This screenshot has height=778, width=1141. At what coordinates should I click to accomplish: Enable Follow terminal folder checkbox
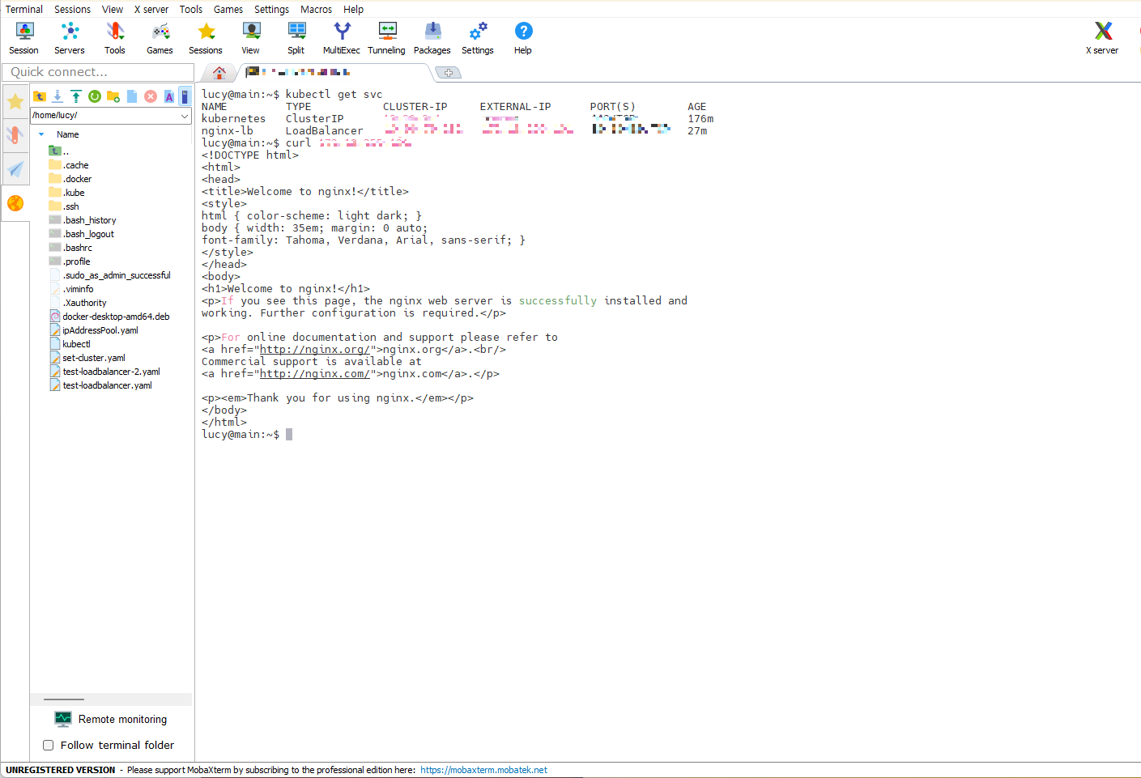point(49,745)
